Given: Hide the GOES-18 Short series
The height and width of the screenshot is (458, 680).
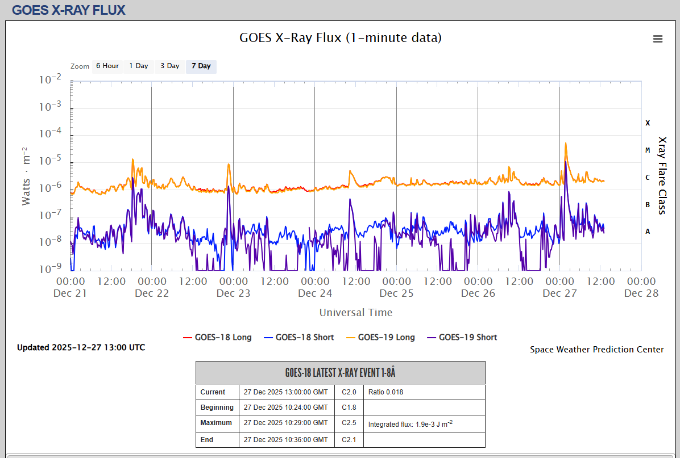Looking at the screenshot, I should coord(298,337).
